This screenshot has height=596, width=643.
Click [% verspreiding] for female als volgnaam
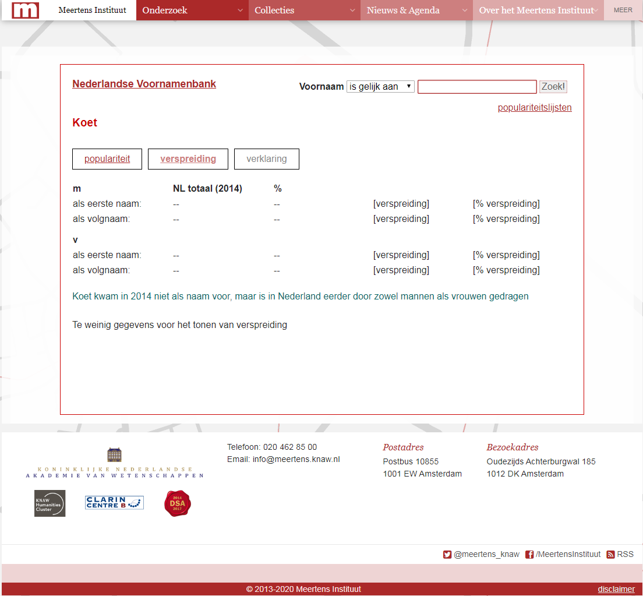point(506,270)
